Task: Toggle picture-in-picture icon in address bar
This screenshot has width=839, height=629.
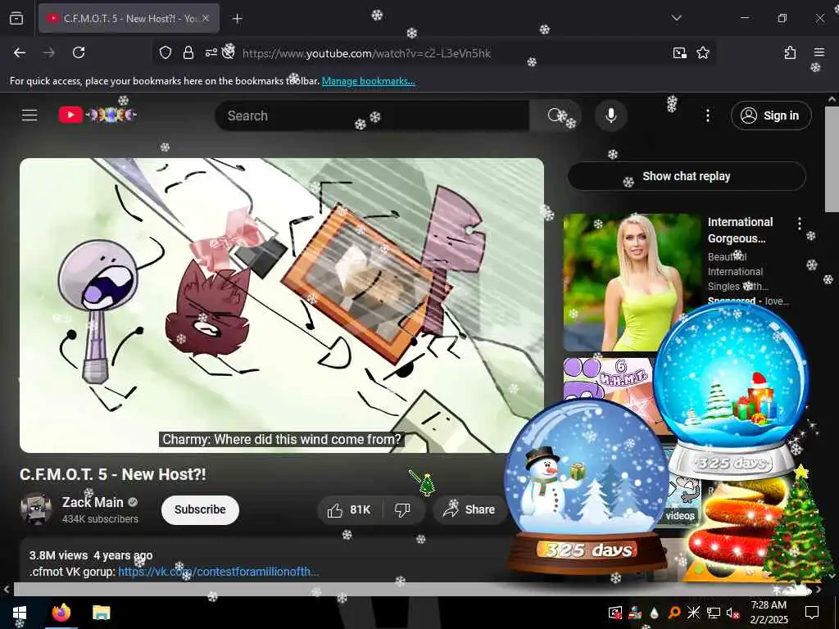Action: pos(680,52)
